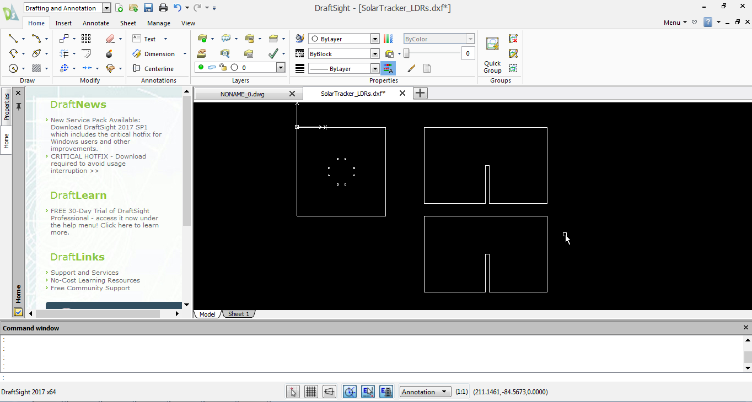Screen dimensions: 752x402
Task: Close the SolarTracker_LDRs.dxf tab
Action: point(402,93)
